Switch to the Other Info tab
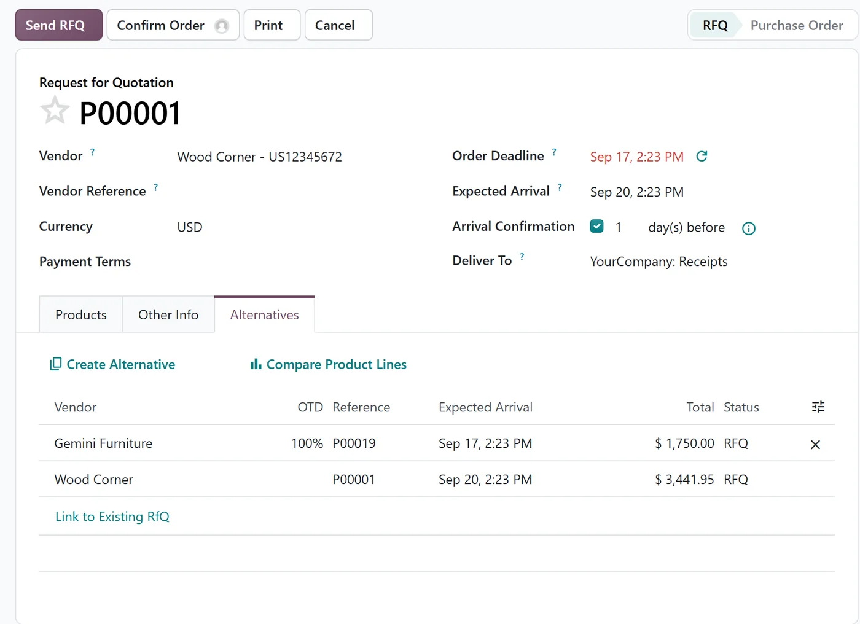Viewport: 860px width, 624px height. pos(168,314)
